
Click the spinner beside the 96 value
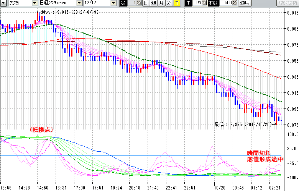coord(204,3)
